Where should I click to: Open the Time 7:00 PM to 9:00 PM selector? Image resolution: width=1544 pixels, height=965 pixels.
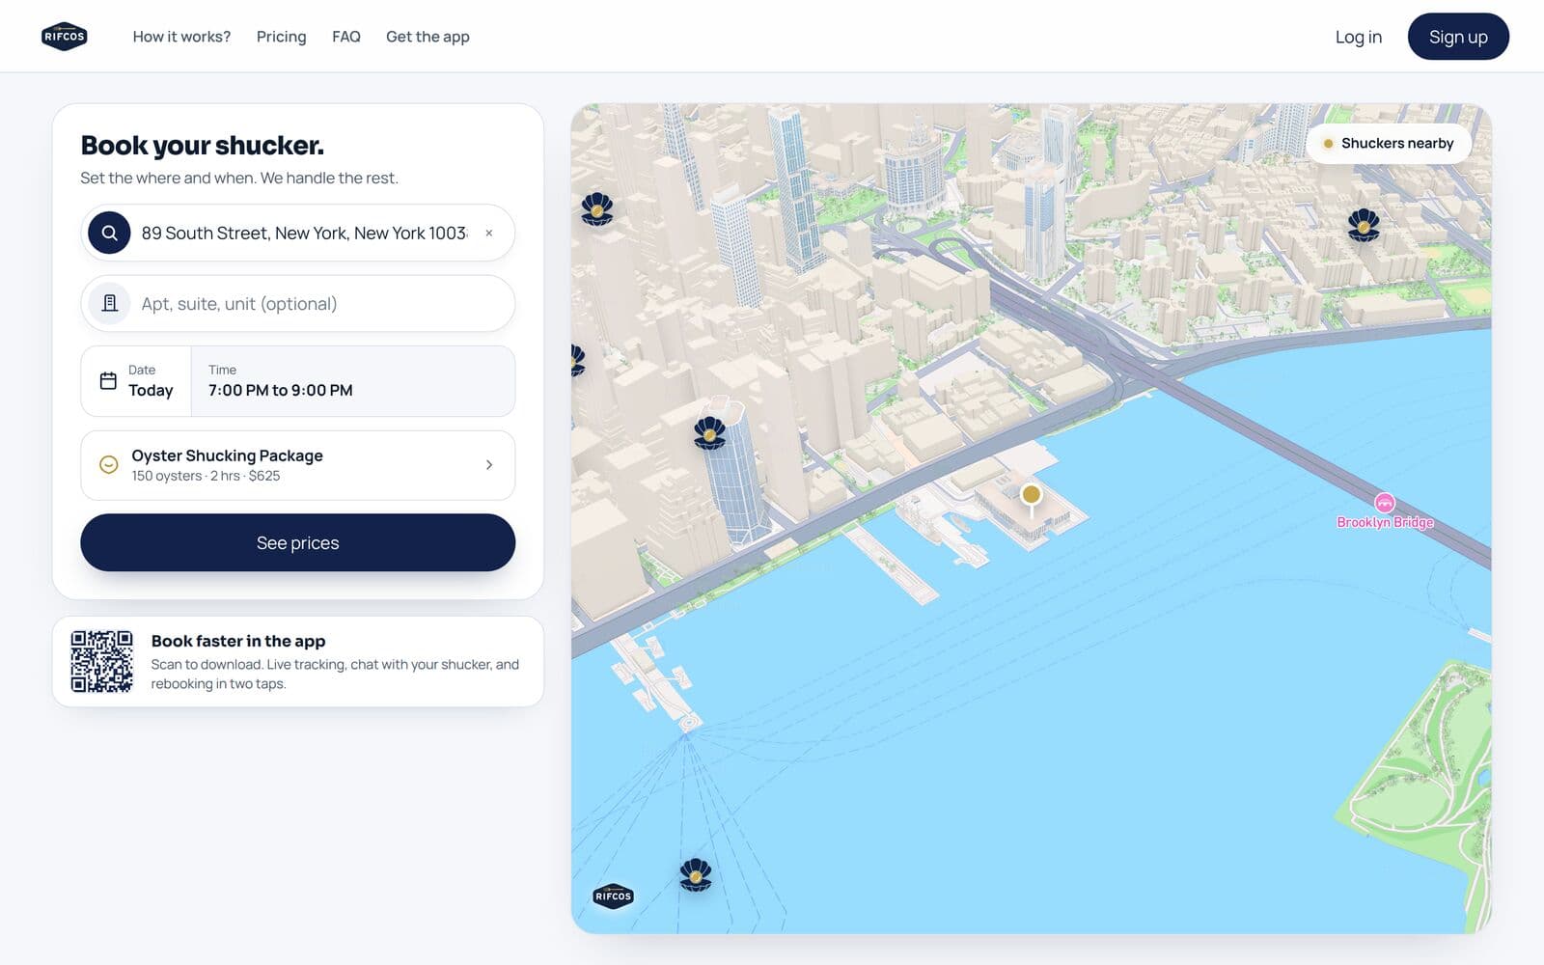(x=353, y=381)
